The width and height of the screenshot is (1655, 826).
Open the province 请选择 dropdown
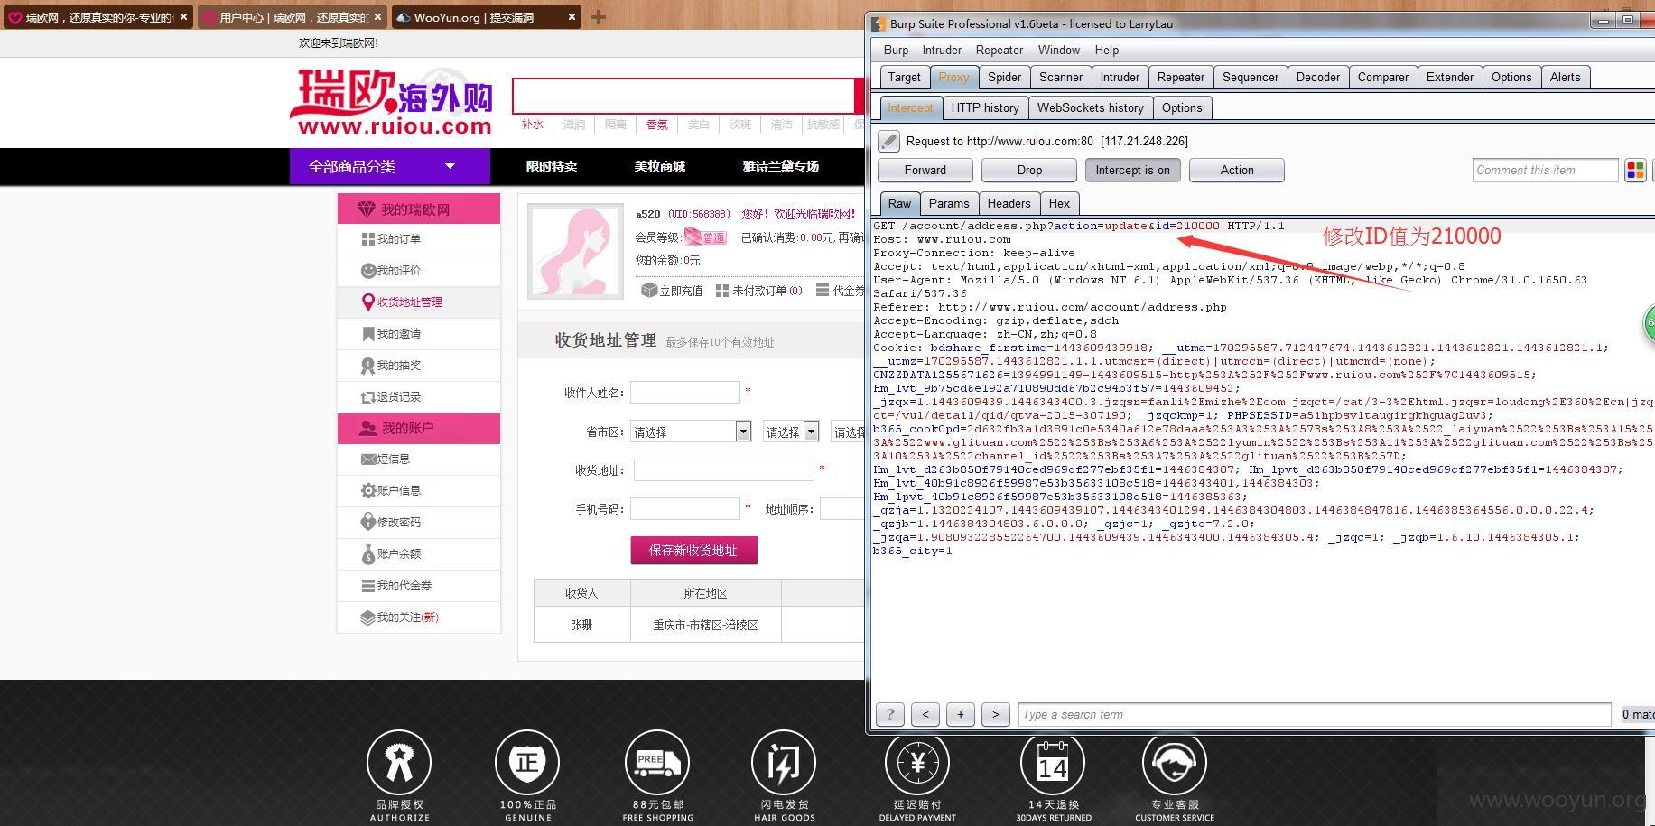pos(691,432)
